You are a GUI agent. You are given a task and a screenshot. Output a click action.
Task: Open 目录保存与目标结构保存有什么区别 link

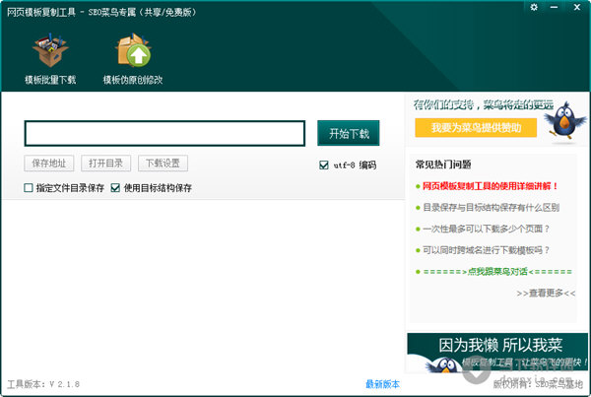(491, 207)
